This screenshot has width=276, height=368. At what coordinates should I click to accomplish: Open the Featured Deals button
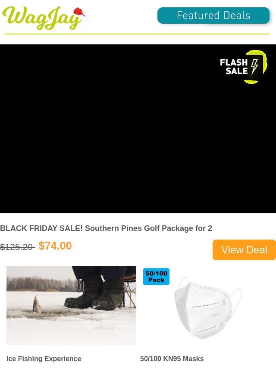pyautogui.click(x=213, y=16)
